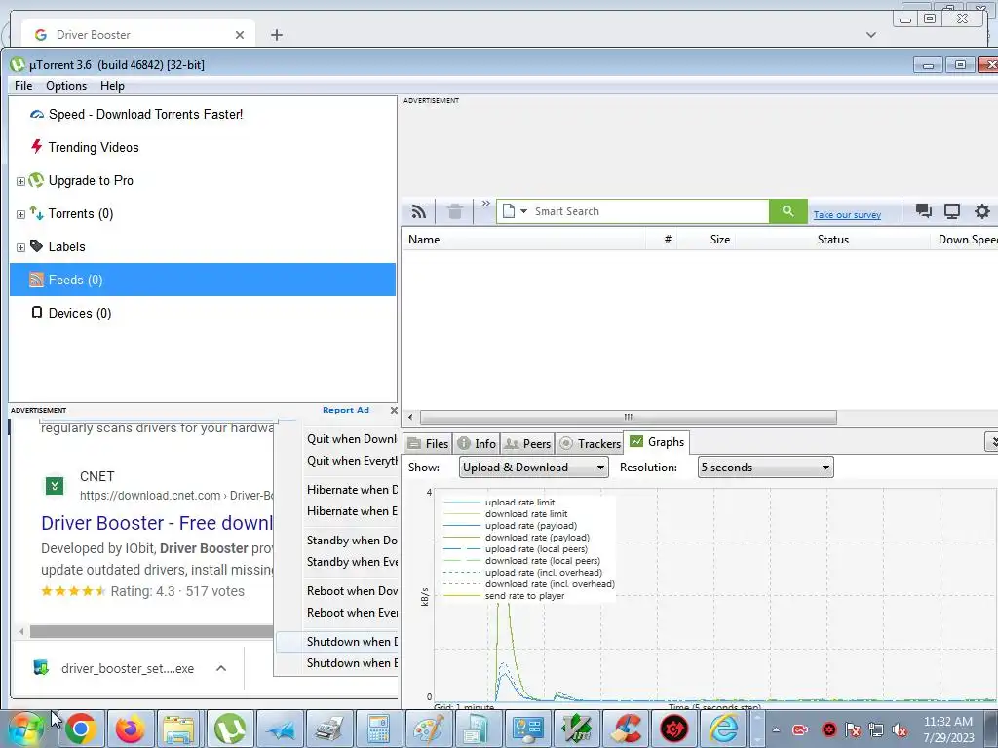
Task: Open Chrome tab search chevron
Action: point(871,35)
